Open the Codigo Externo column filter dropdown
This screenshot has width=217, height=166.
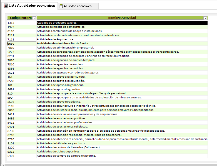click(x=34, y=18)
